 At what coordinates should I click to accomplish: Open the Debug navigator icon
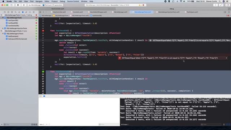26,12
